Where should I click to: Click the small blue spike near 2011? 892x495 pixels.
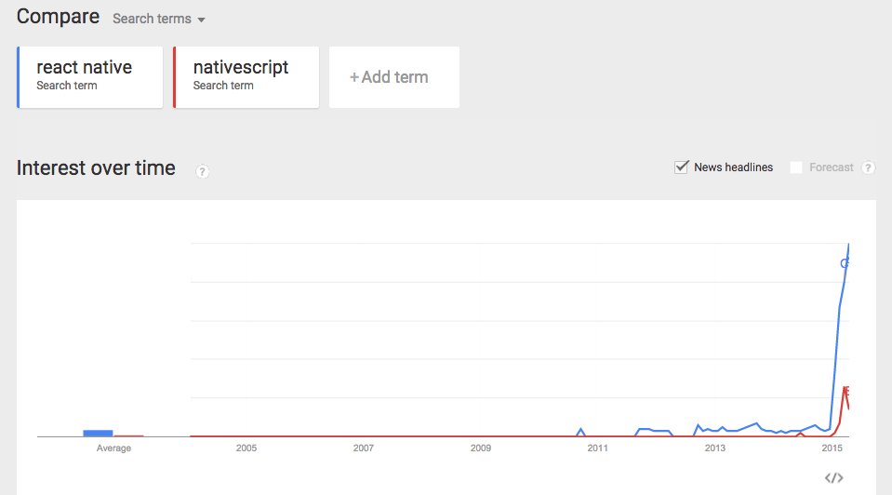[x=580, y=432]
